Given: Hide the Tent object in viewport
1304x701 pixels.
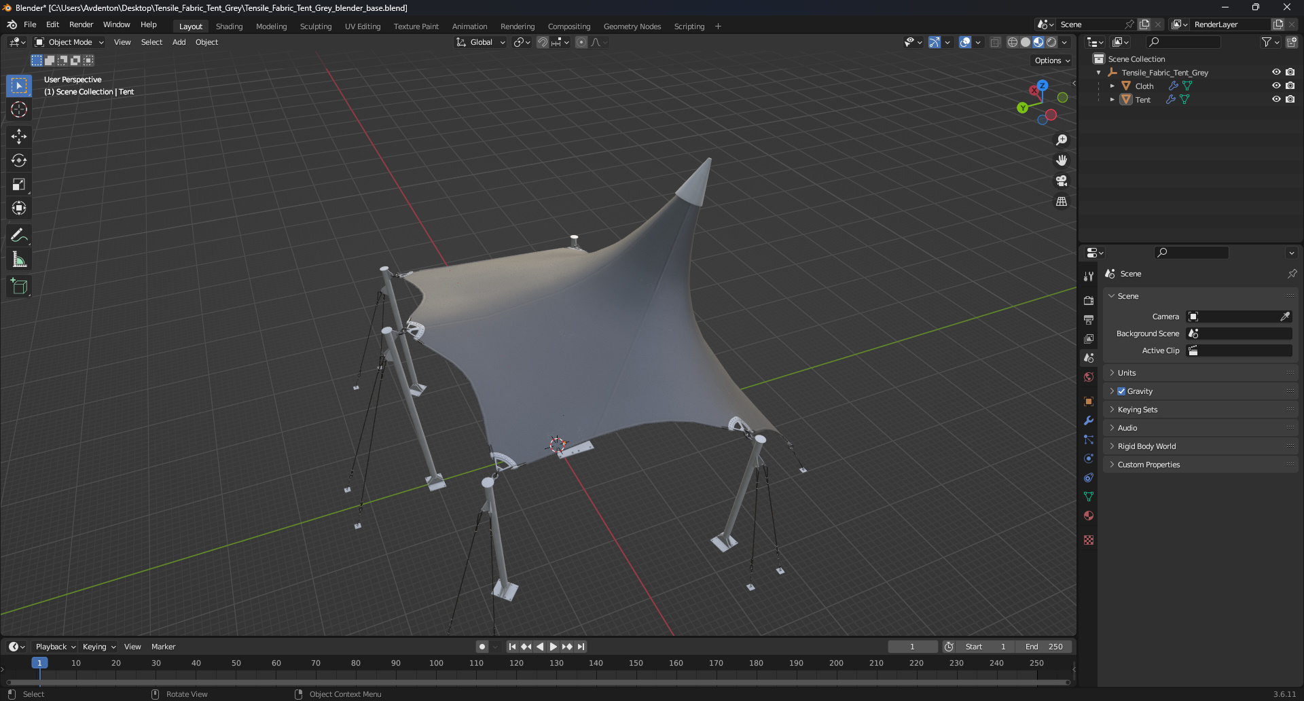Looking at the screenshot, I should (x=1276, y=99).
